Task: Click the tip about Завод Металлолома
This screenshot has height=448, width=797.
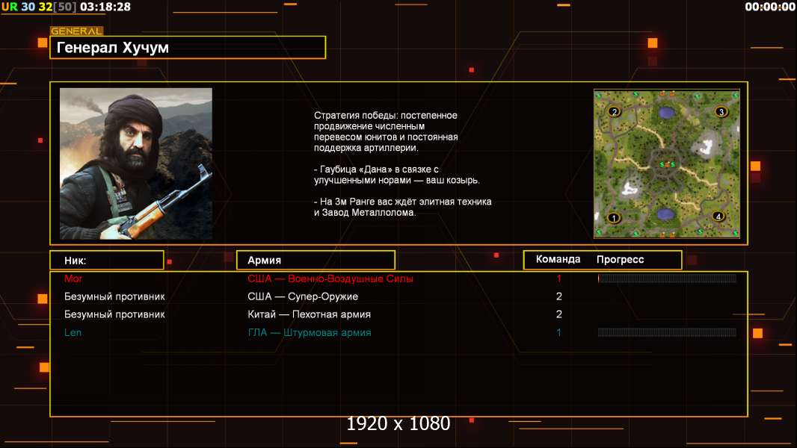Action: (x=402, y=207)
